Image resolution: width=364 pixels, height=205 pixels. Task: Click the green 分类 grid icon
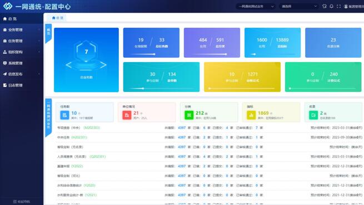point(189,115)
